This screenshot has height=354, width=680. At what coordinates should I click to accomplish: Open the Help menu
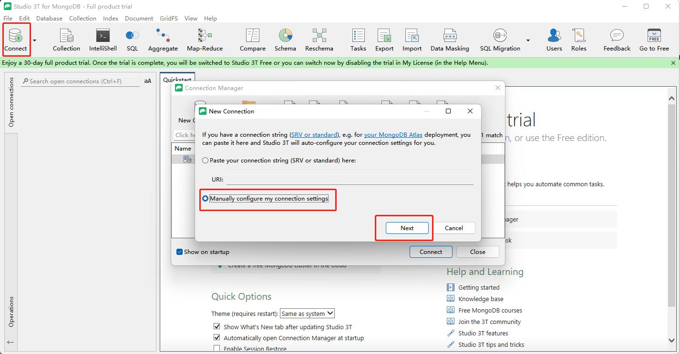point(210,19)
